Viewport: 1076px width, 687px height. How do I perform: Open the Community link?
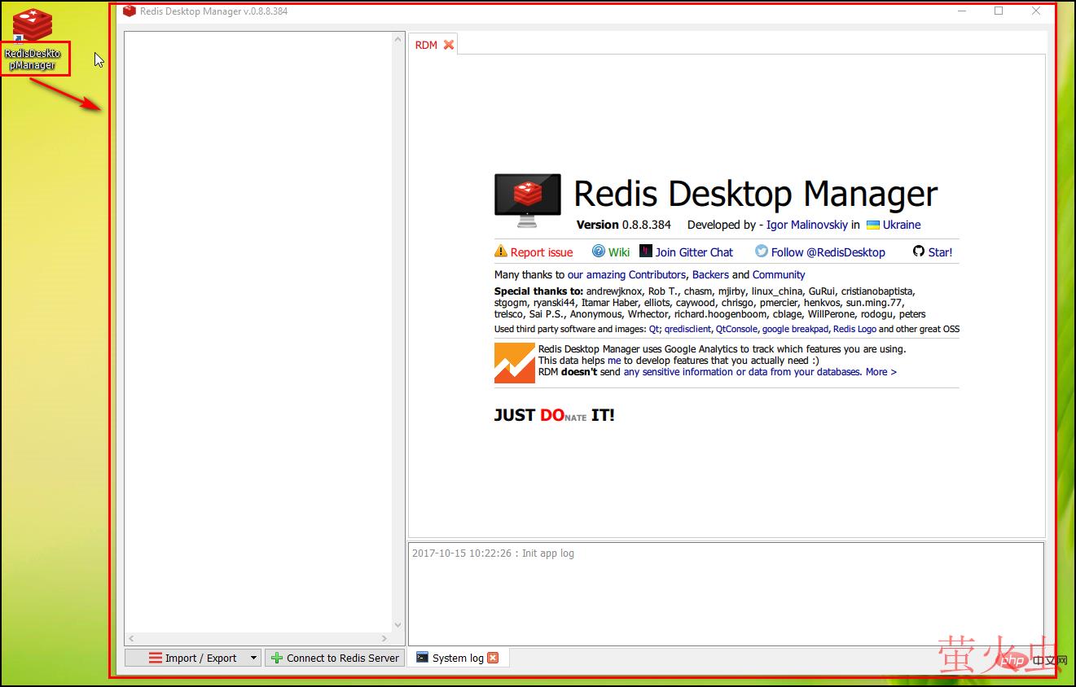tap(779, 275)
